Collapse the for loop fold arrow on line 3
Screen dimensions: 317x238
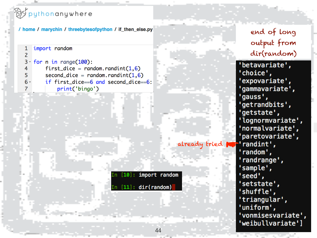click(x=30, y=62)
